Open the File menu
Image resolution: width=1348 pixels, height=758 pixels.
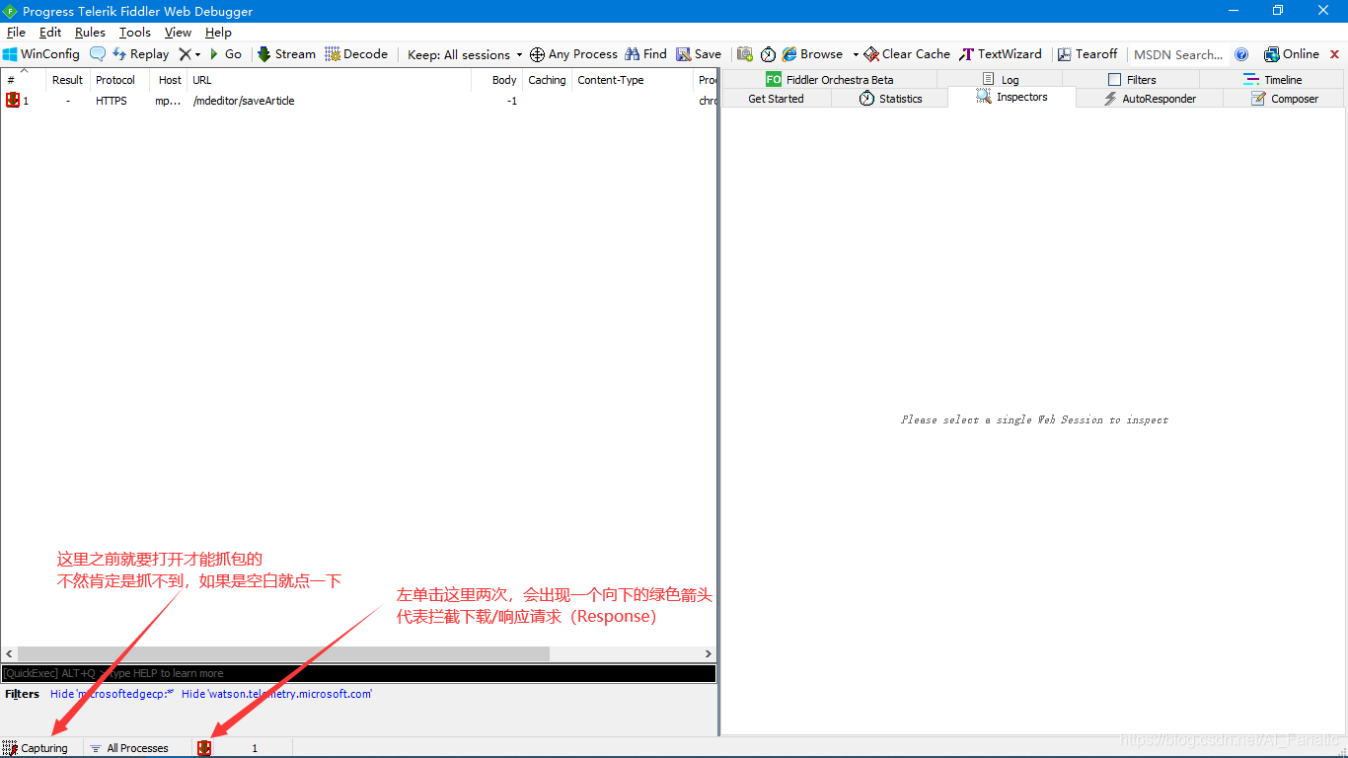pos(16,33)
